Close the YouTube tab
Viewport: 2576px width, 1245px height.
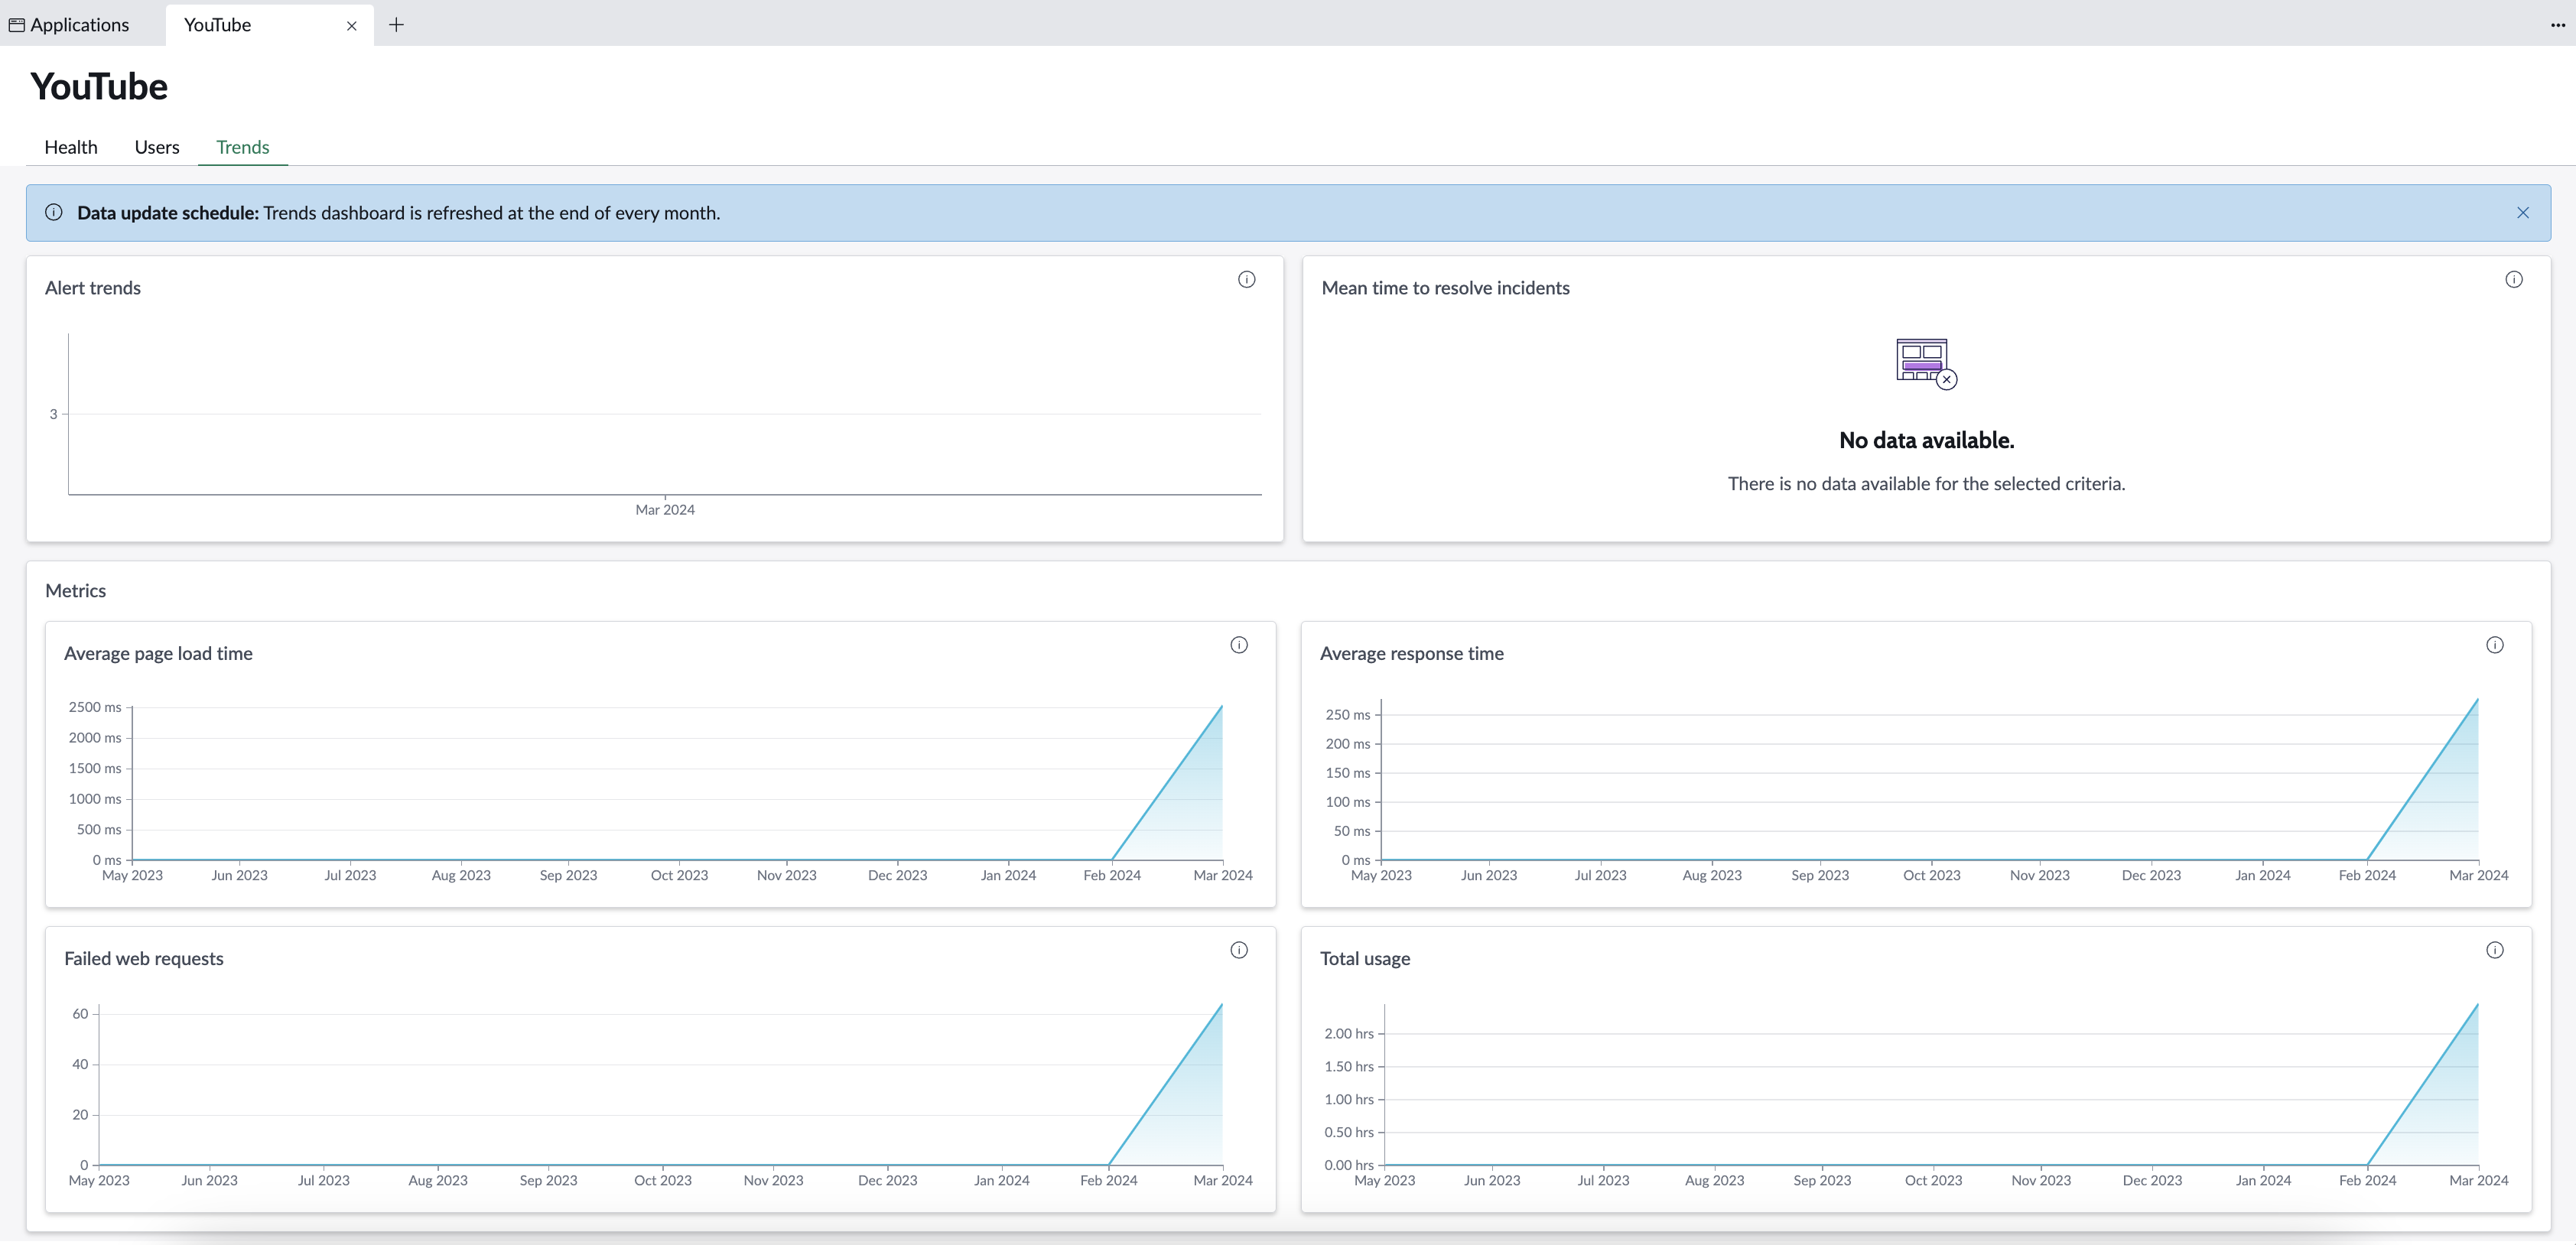tap(352, 26)
